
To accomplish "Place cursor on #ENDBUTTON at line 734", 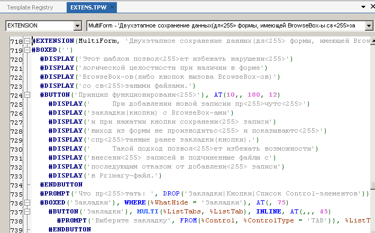I will [61, 185].
